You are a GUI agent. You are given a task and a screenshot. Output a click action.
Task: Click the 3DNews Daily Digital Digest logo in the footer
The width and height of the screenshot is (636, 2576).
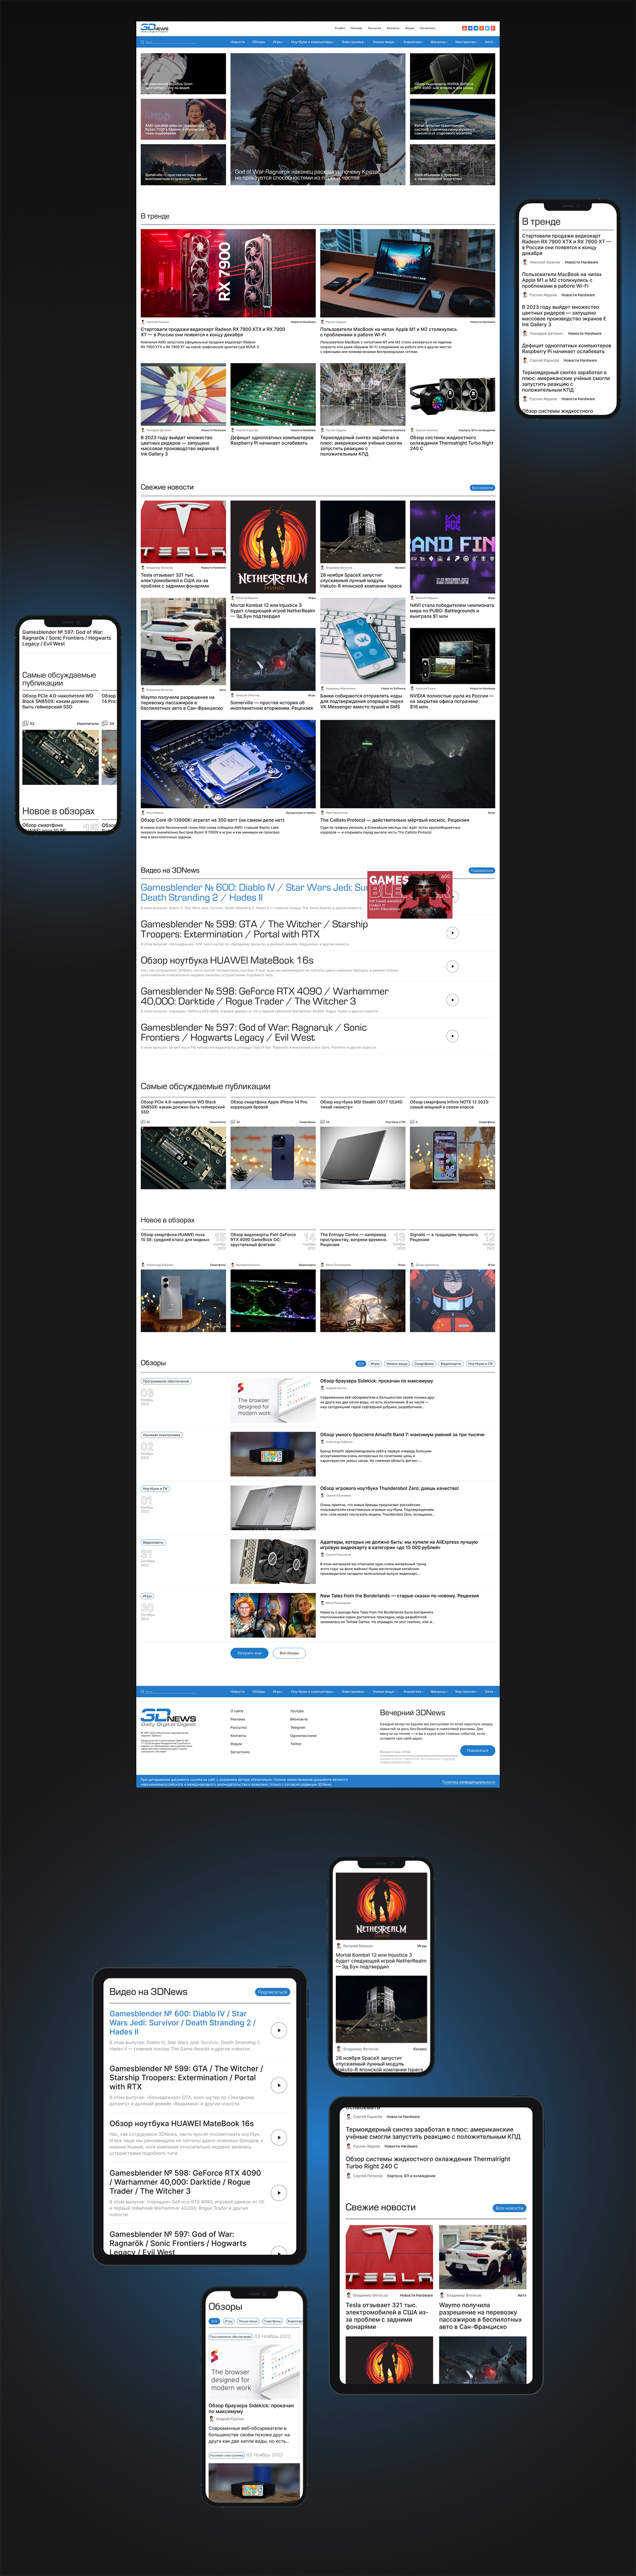(x=168, y=1718)
